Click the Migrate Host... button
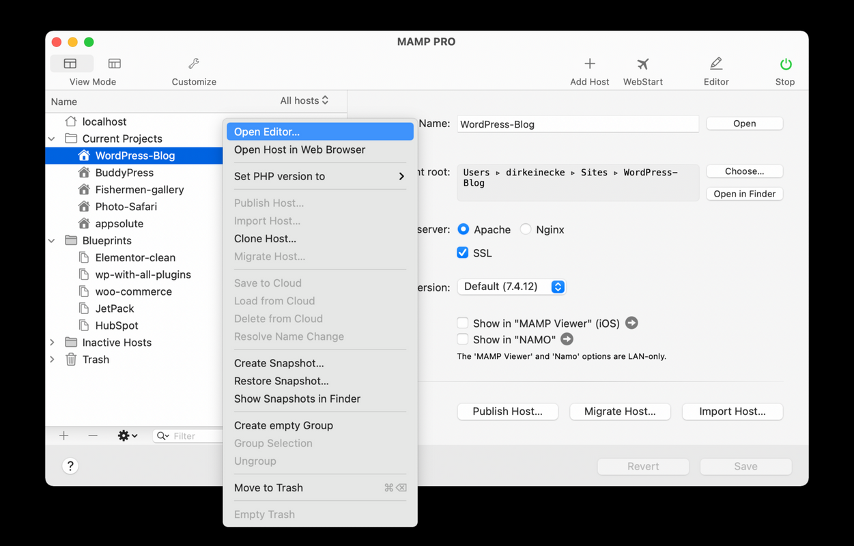The image size is (854, 546). (621, 412)
